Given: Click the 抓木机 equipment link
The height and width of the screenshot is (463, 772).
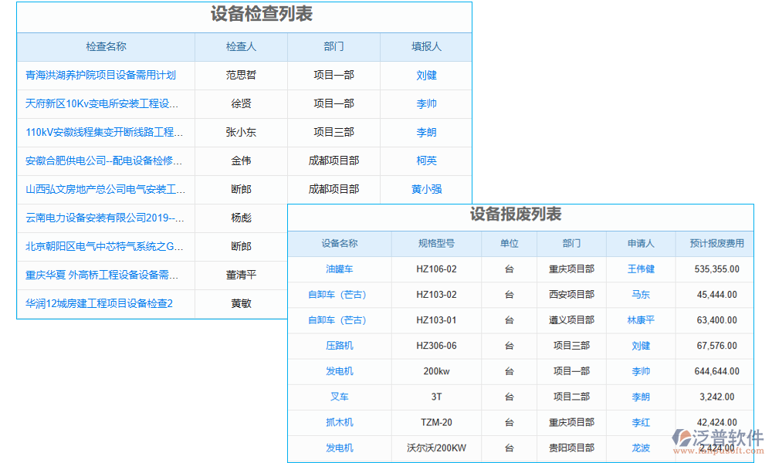Looking at the screenshot, I should tap(340, 423).
